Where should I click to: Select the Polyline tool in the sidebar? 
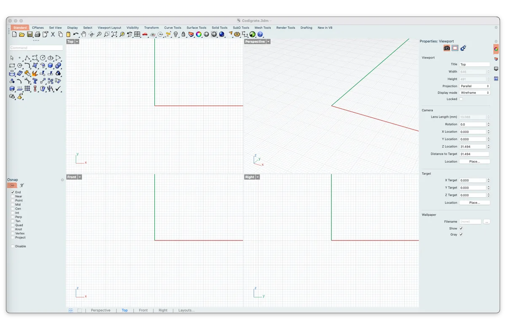tap(27, 58)
